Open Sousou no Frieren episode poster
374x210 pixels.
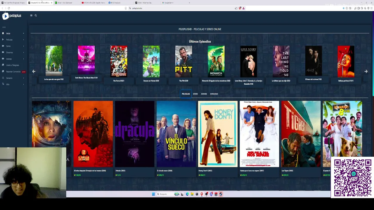tap(151, 61)
